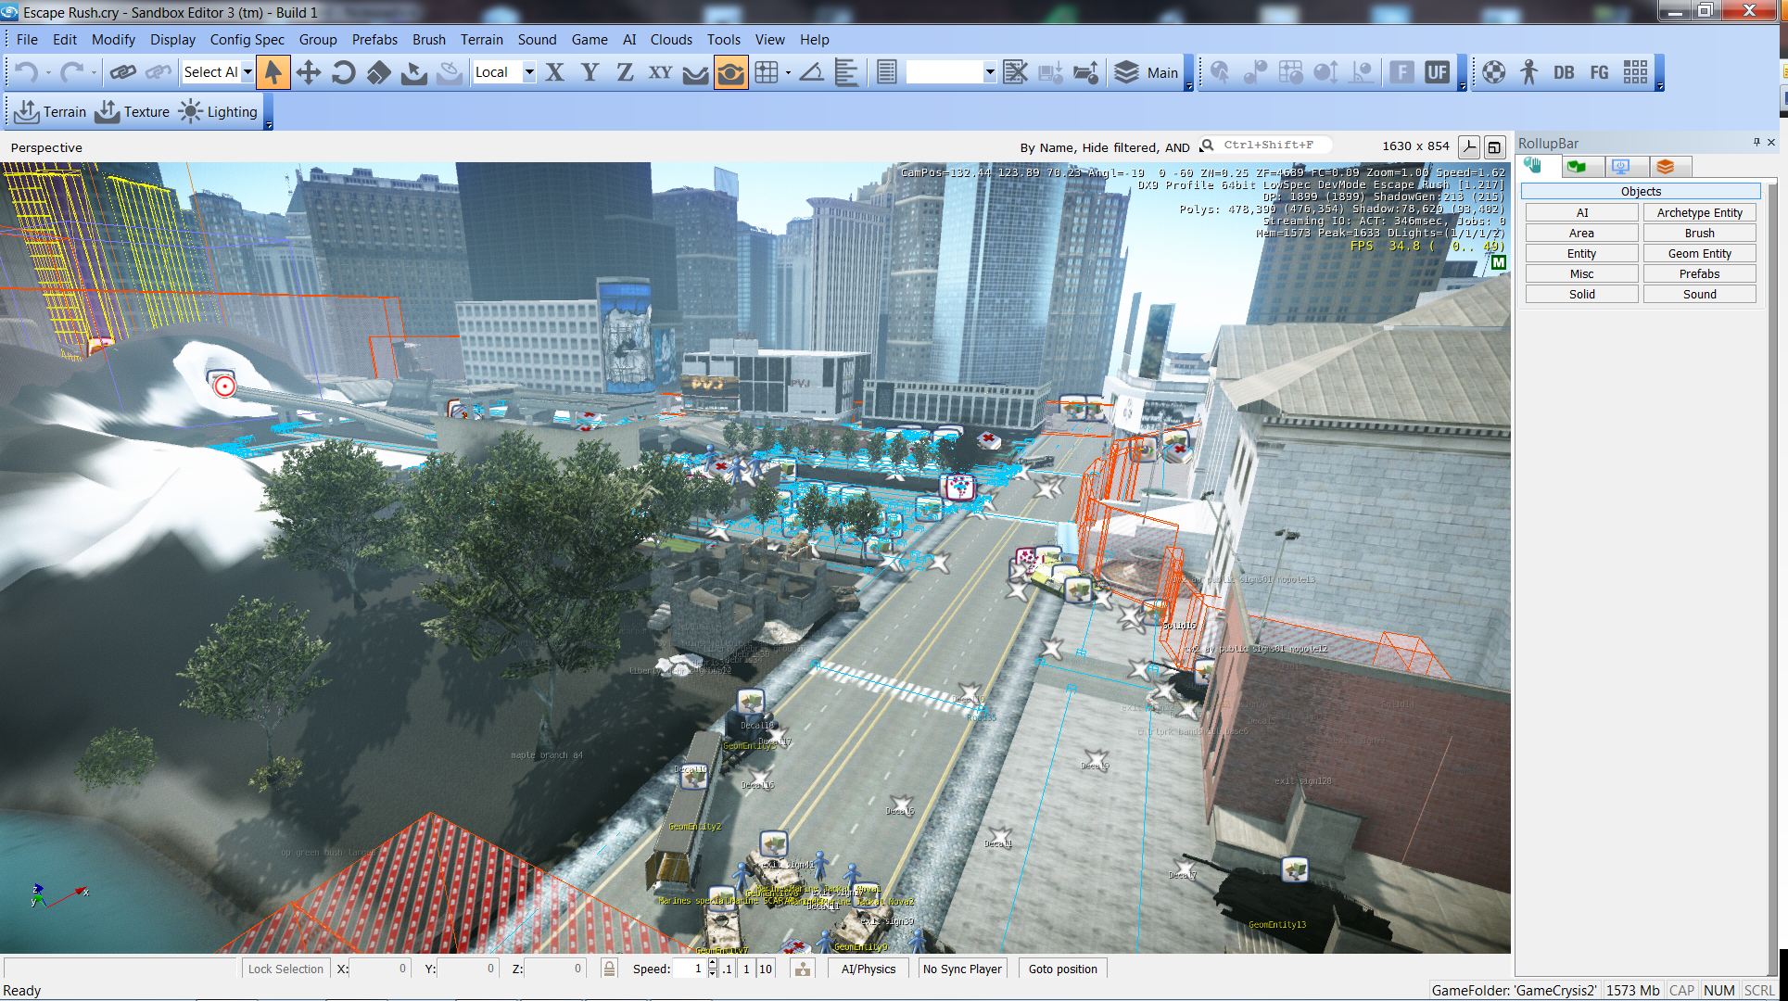Toggle the AI/Physics button
The height and width of the screenshot is (1001, 1788).
869,969
